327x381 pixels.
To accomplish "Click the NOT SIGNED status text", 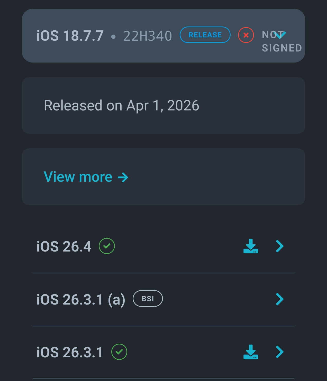I will (x=282, y=41).
